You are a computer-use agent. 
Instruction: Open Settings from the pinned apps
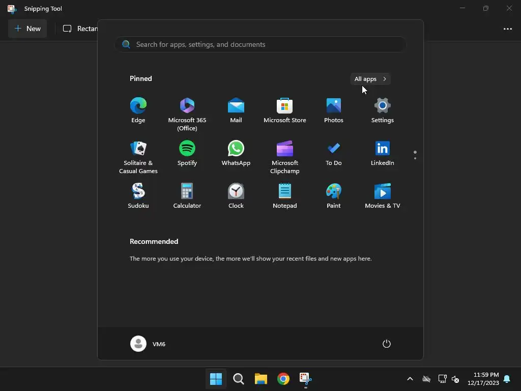tap(383, 110)
